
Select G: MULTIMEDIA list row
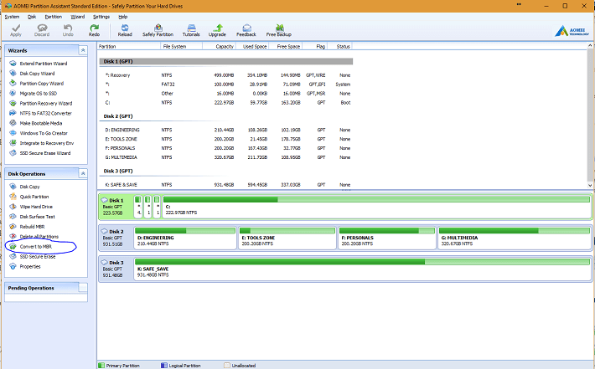pos(226,157)
